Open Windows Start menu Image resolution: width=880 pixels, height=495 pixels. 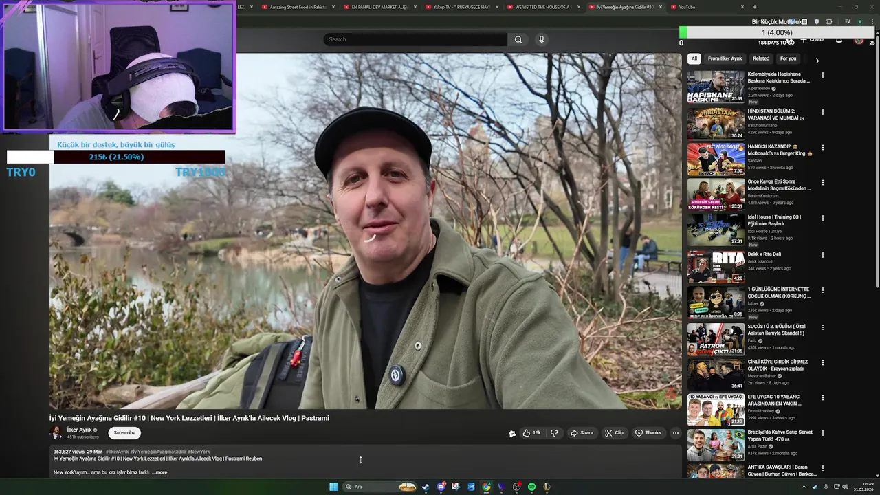pos(333,487)
